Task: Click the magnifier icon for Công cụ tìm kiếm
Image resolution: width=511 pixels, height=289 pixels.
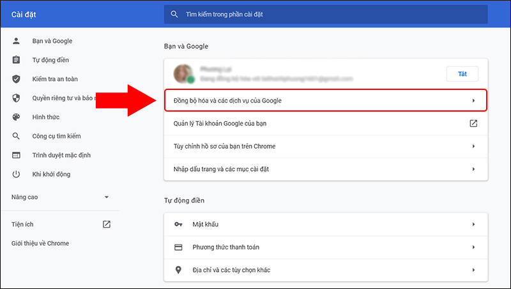Action: [x=16, y=136]
